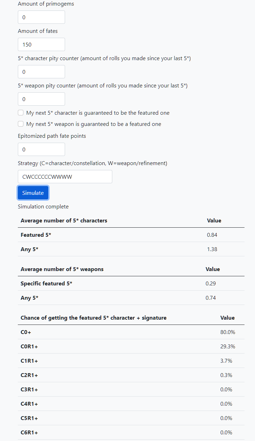Click the 'Chance of getting the featured' header

point(93,318)
